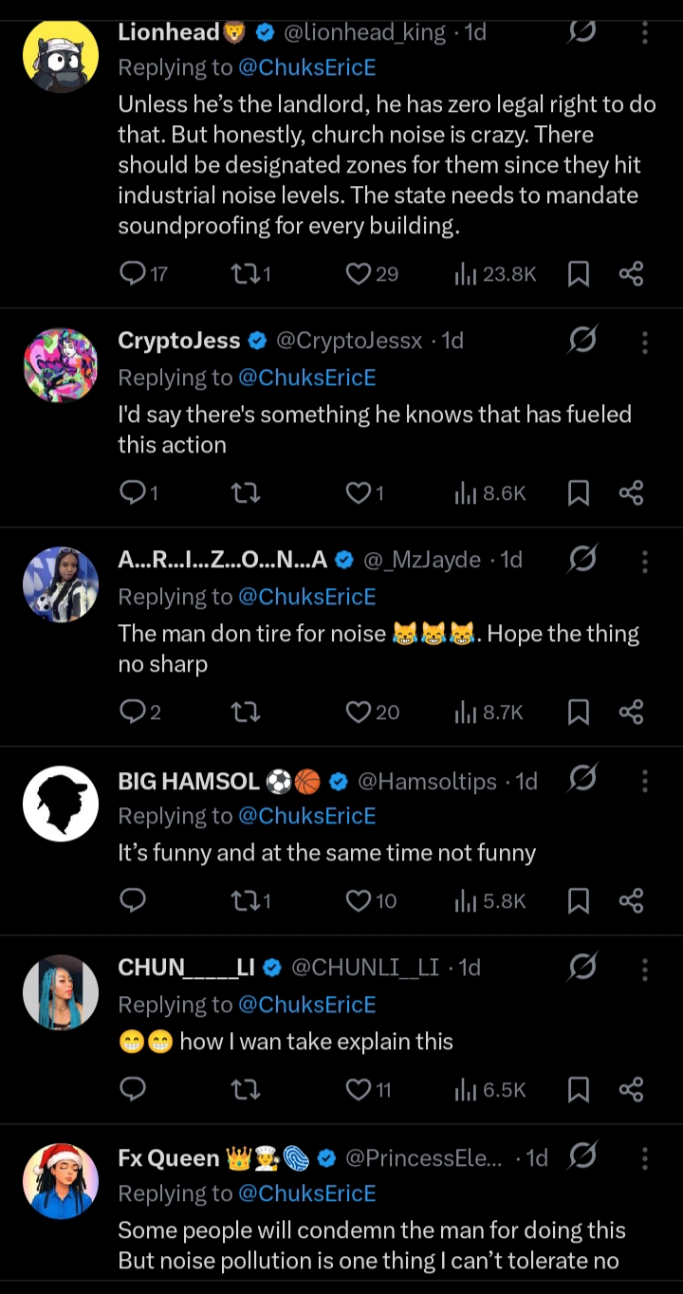
Task: Open replies on Lionhead's tweet
Action: [133, 274]
